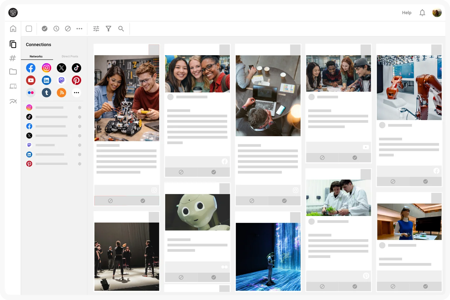The height and width of the screenshot is (300, 450).
Task: Click the notifications bell icon
Action: [x=422, y=13]
